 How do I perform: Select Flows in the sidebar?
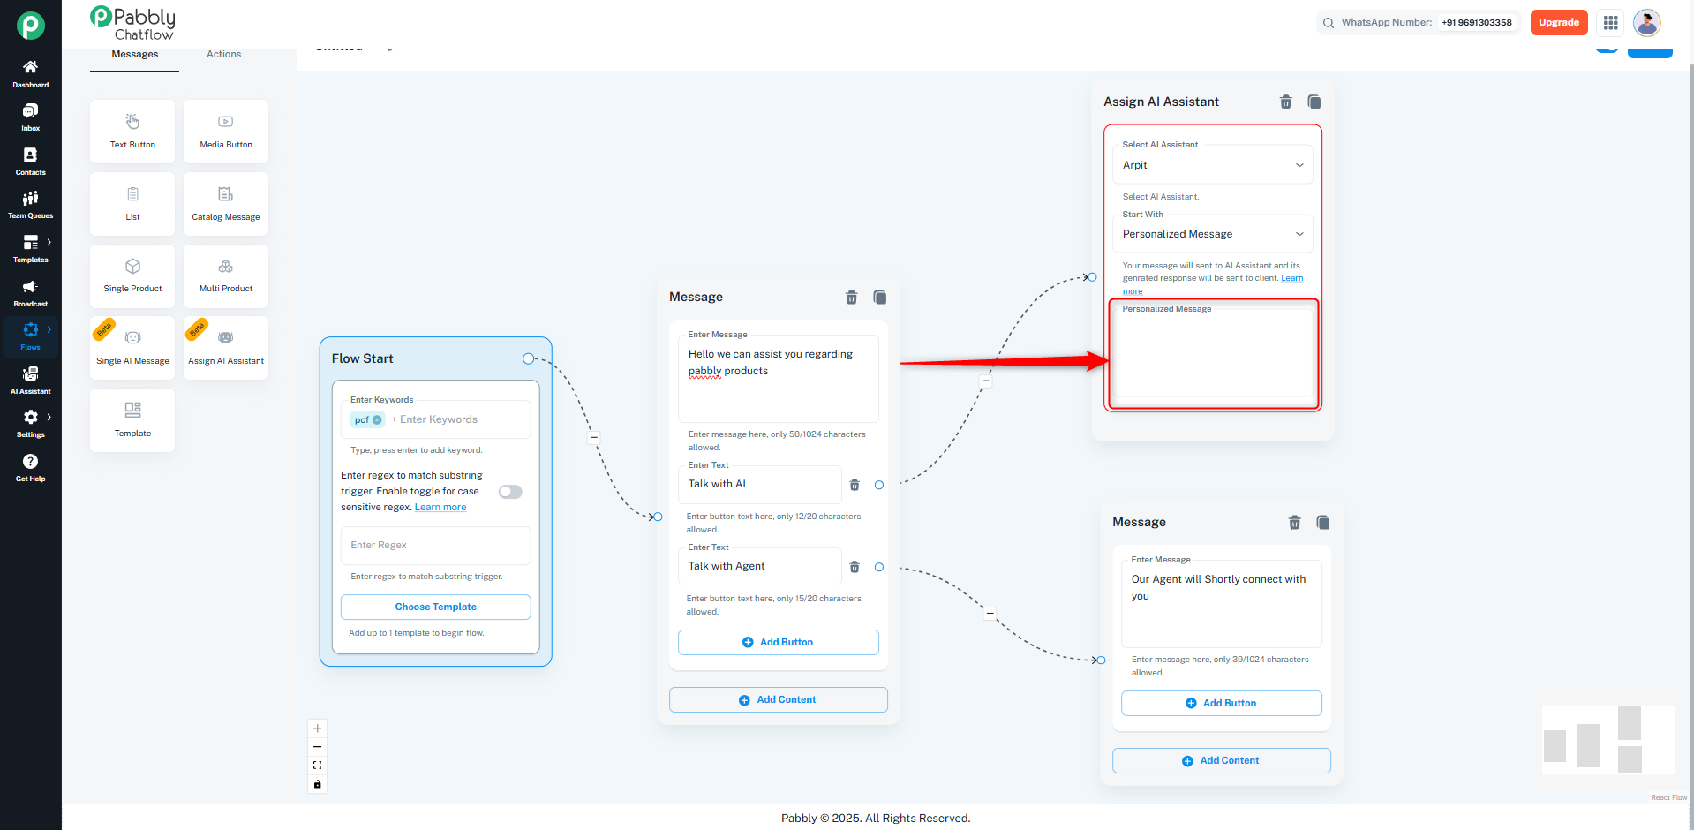(x=30, y=336)
